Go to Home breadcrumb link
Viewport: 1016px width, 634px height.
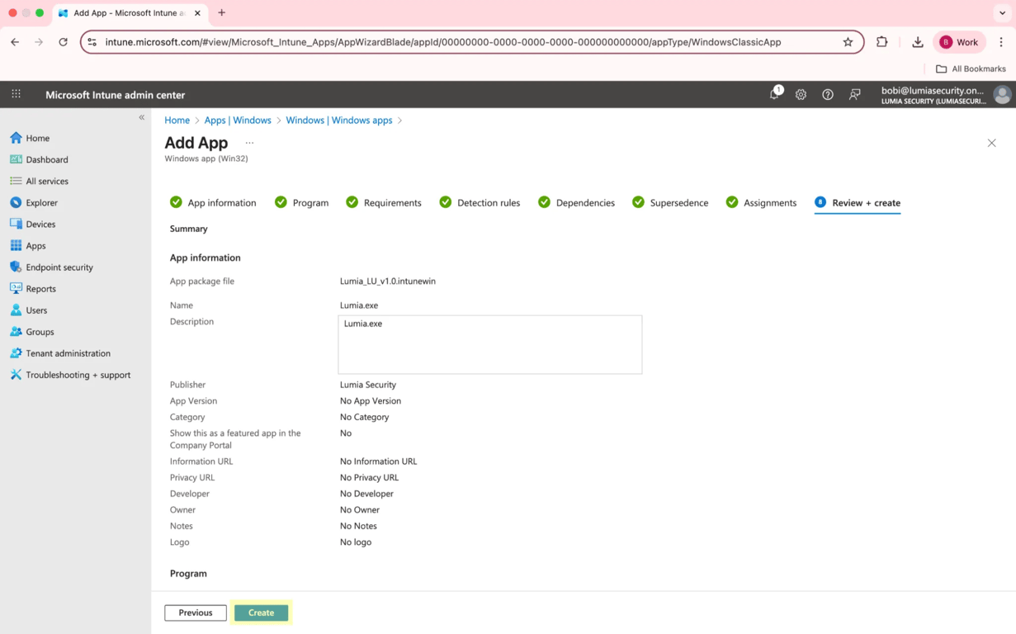177,121
